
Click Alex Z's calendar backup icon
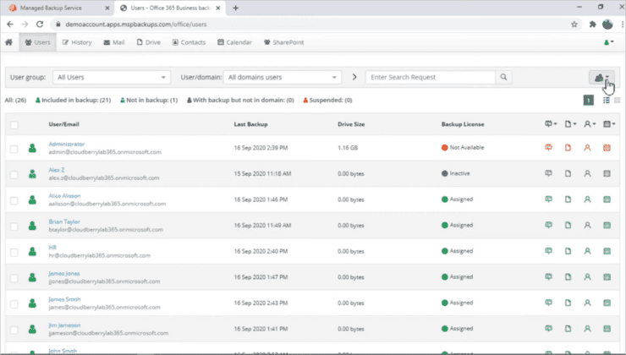click(607, 173)
